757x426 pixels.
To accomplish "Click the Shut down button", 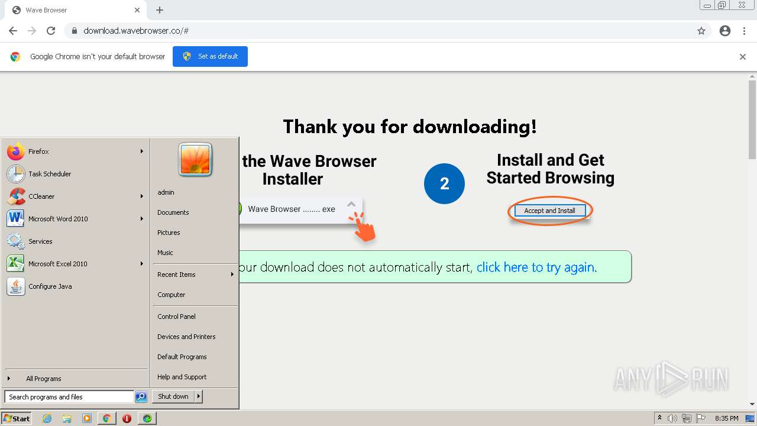I will [173, 396].
